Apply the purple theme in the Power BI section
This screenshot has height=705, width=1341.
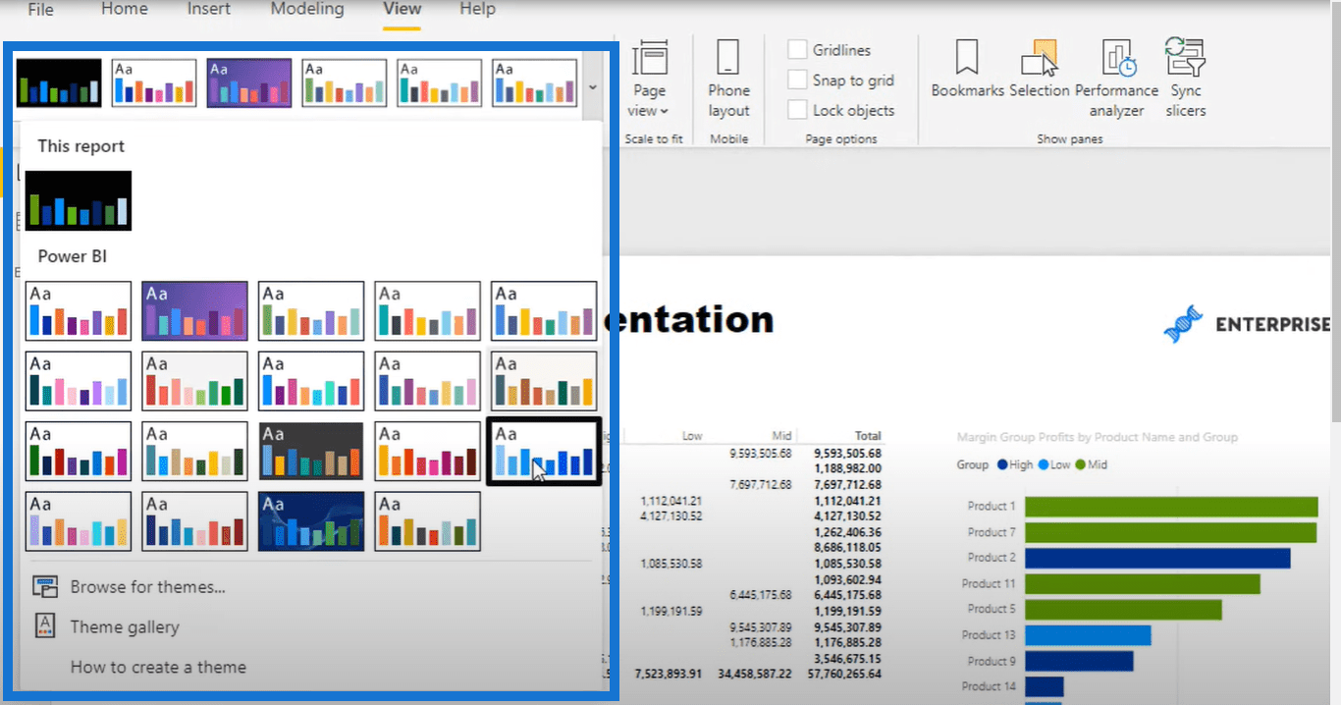click(194, 310)
